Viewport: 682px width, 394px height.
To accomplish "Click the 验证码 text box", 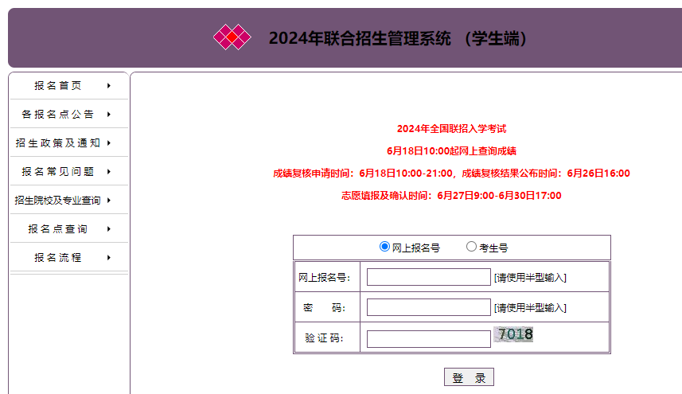I will [428, 338].
